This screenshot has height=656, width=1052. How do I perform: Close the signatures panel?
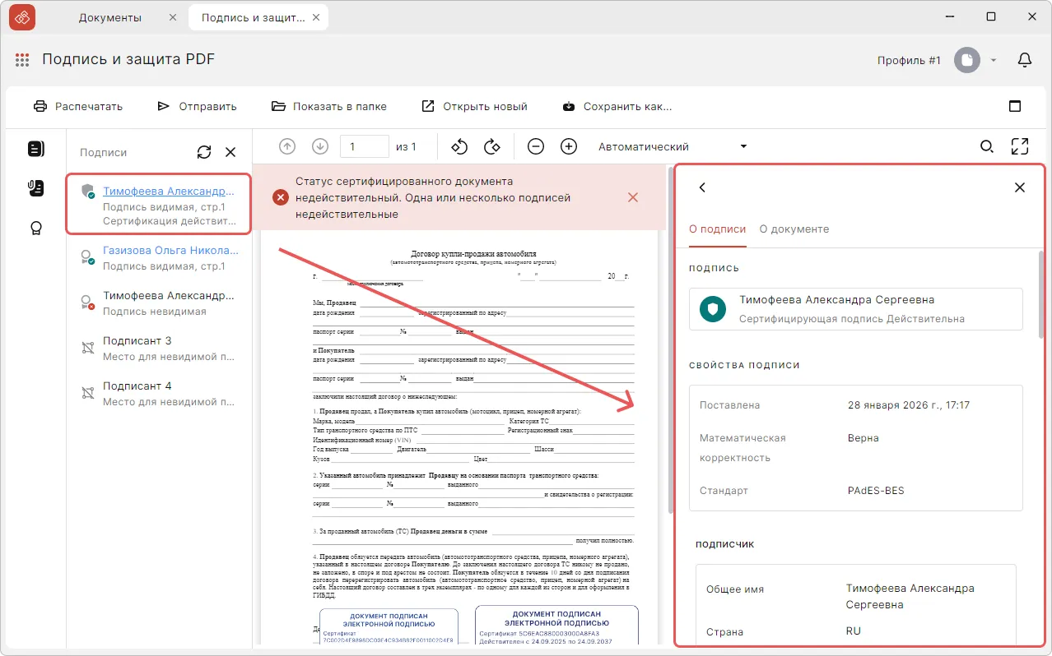click(230, 152)
